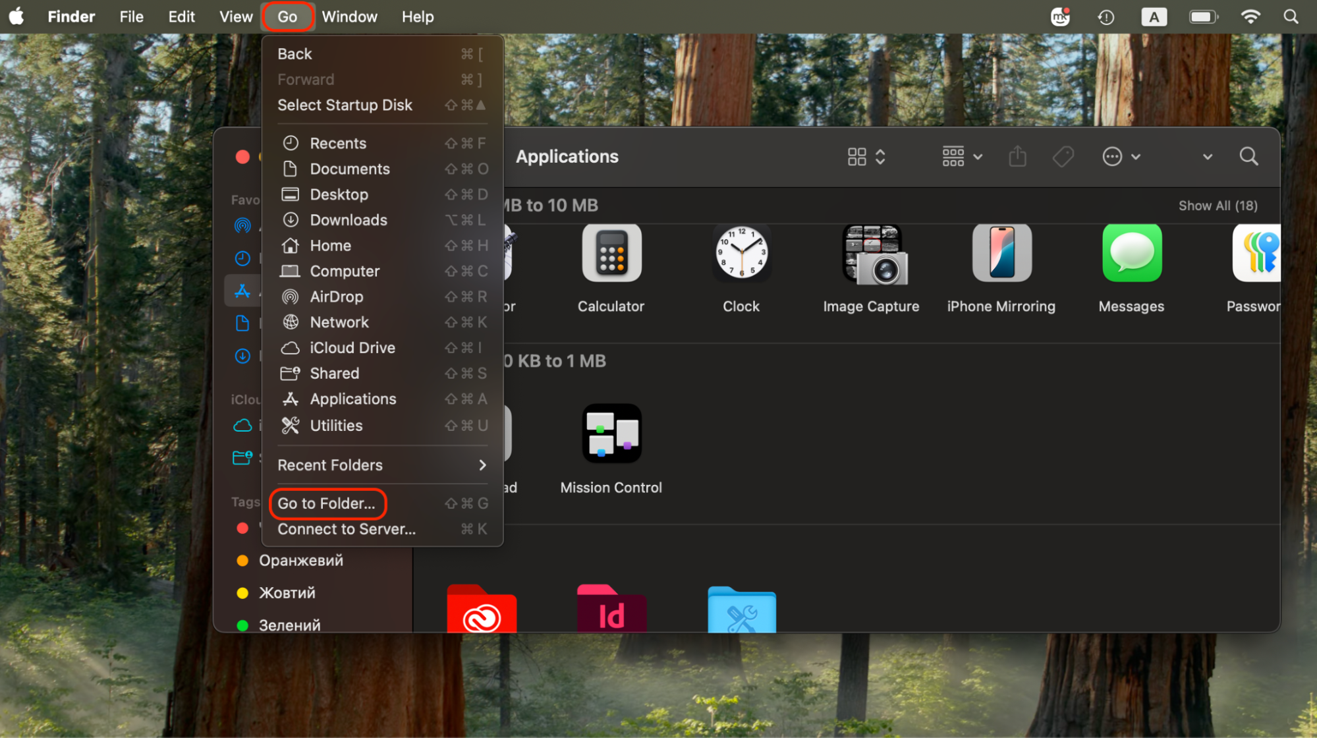1317x738 pixels.
Task: Click the Wi-Fi icon in the menu bar
Action: tap(1250, 16)
